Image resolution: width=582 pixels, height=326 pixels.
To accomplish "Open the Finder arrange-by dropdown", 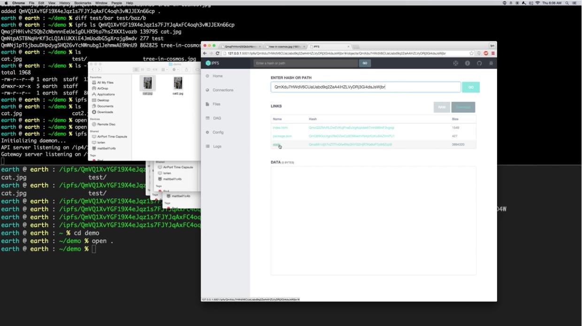I will pyautogui.click(x=165, y=69).
